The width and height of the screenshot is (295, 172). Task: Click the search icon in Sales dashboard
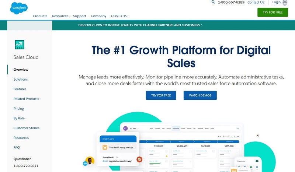click(238, 129)
